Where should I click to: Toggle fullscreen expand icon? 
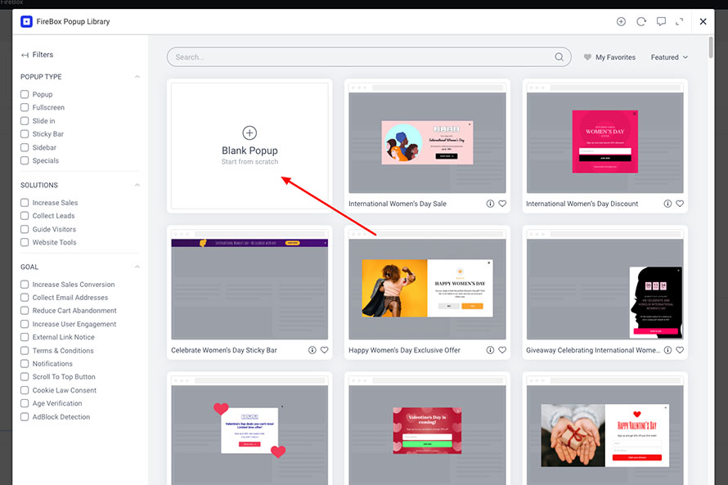coord(679,21)
